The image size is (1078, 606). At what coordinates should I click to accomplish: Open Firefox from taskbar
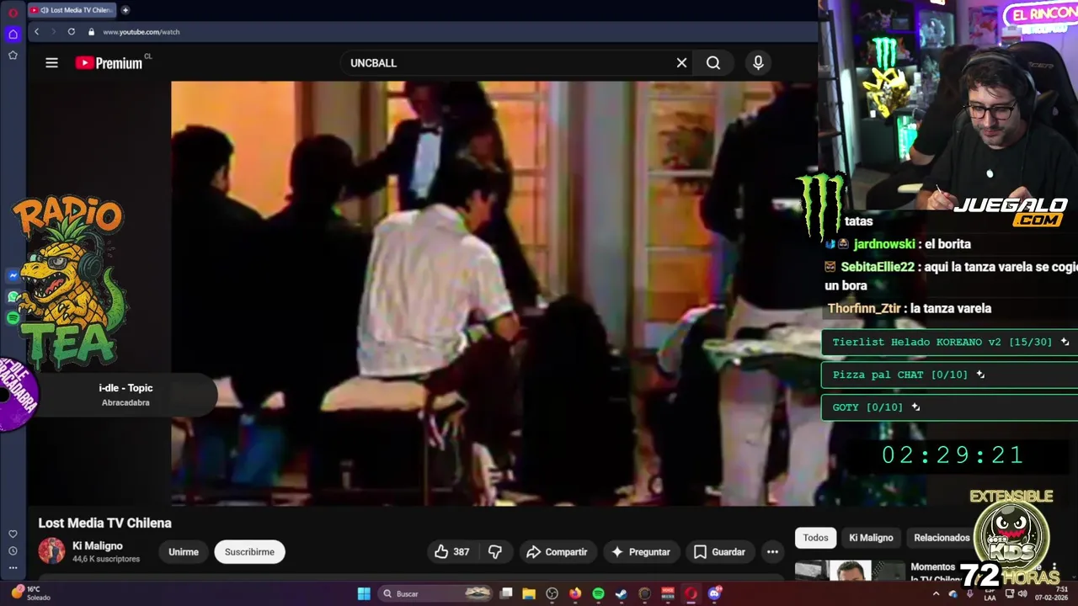click(x=575, y=593)
